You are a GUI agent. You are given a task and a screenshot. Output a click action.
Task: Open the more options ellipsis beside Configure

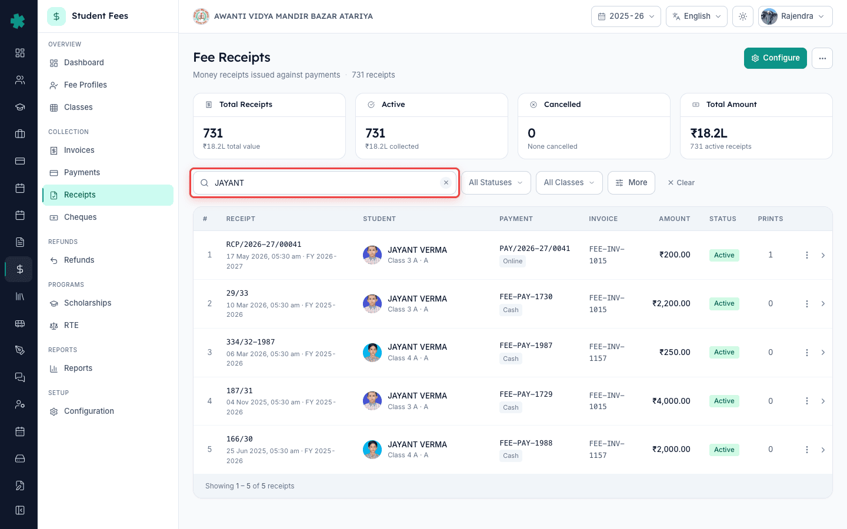point(822,58)
